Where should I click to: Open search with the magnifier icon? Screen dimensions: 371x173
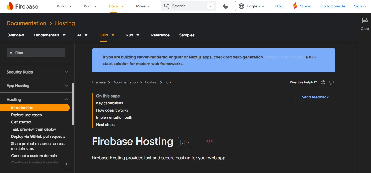click(167, 6)
